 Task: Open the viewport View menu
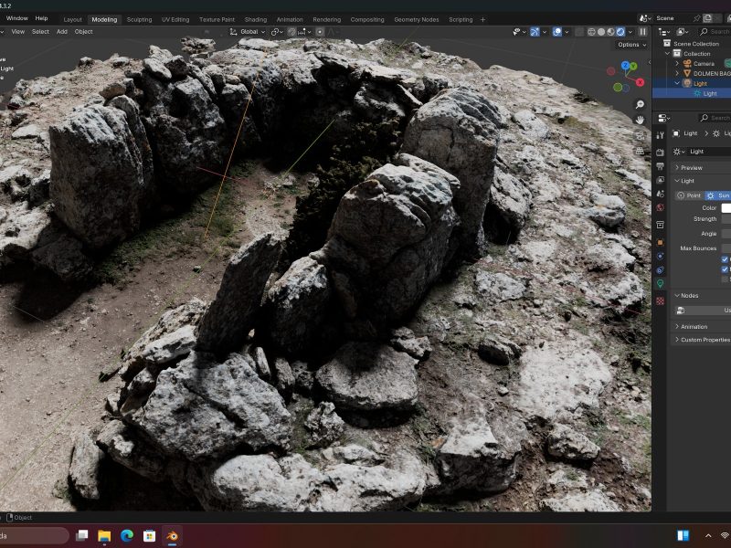[x=17, y=32]
